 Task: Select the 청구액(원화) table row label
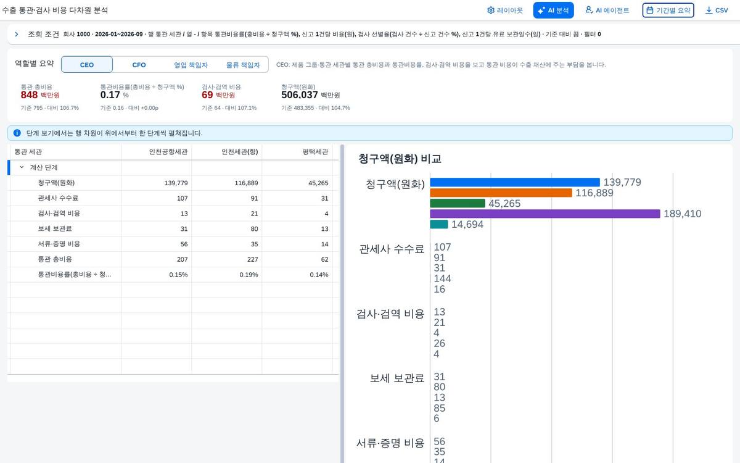tap(56, 183)
